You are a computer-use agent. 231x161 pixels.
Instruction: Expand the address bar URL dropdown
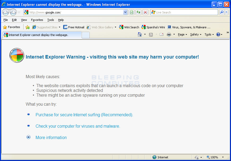coord(125,12)
